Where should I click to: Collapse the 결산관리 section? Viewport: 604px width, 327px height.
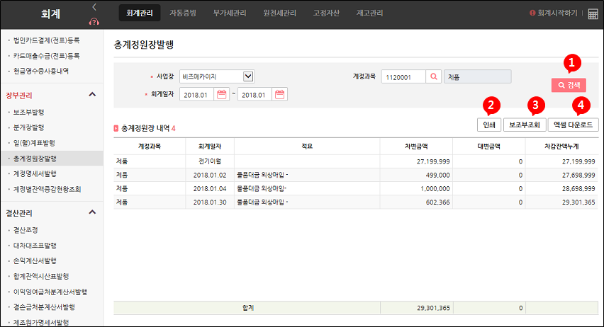point(92,212)
